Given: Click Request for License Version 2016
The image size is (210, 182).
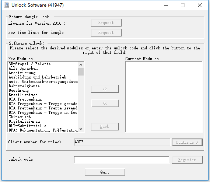Looking at the screenshot, I should pyautogui.click(x=106, y=22).
